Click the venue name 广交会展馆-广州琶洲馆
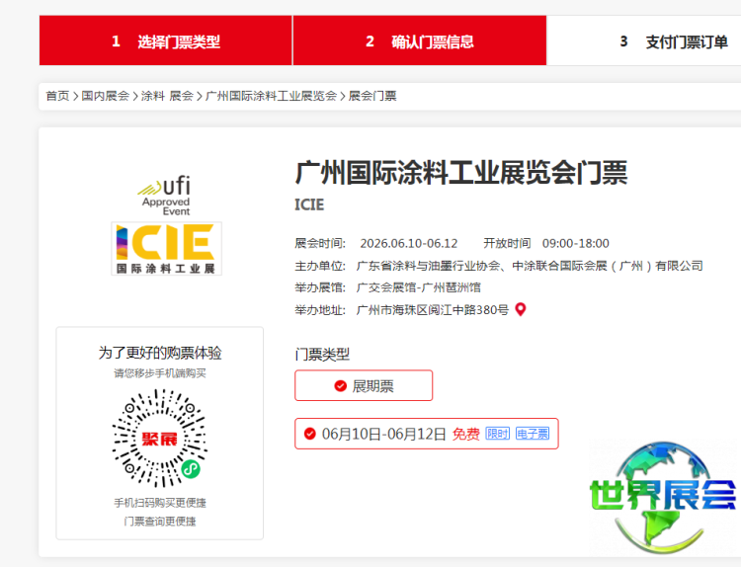The image size is (741, 567). click(x=418, y=287)
